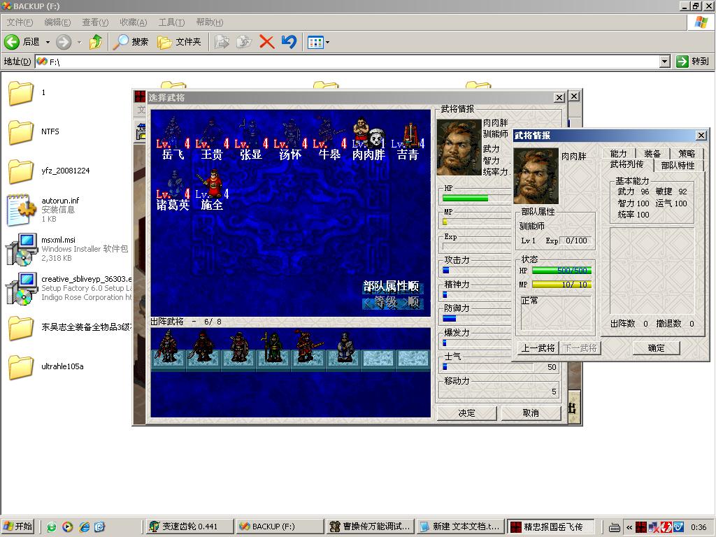
Task: Open the Back button history dropdown
Action: pyautogui.click(x=48, y=42)
